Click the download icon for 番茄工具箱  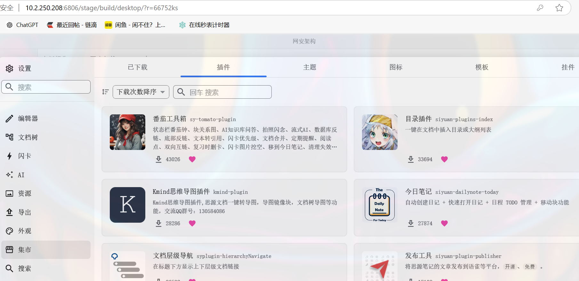[158, 159]
